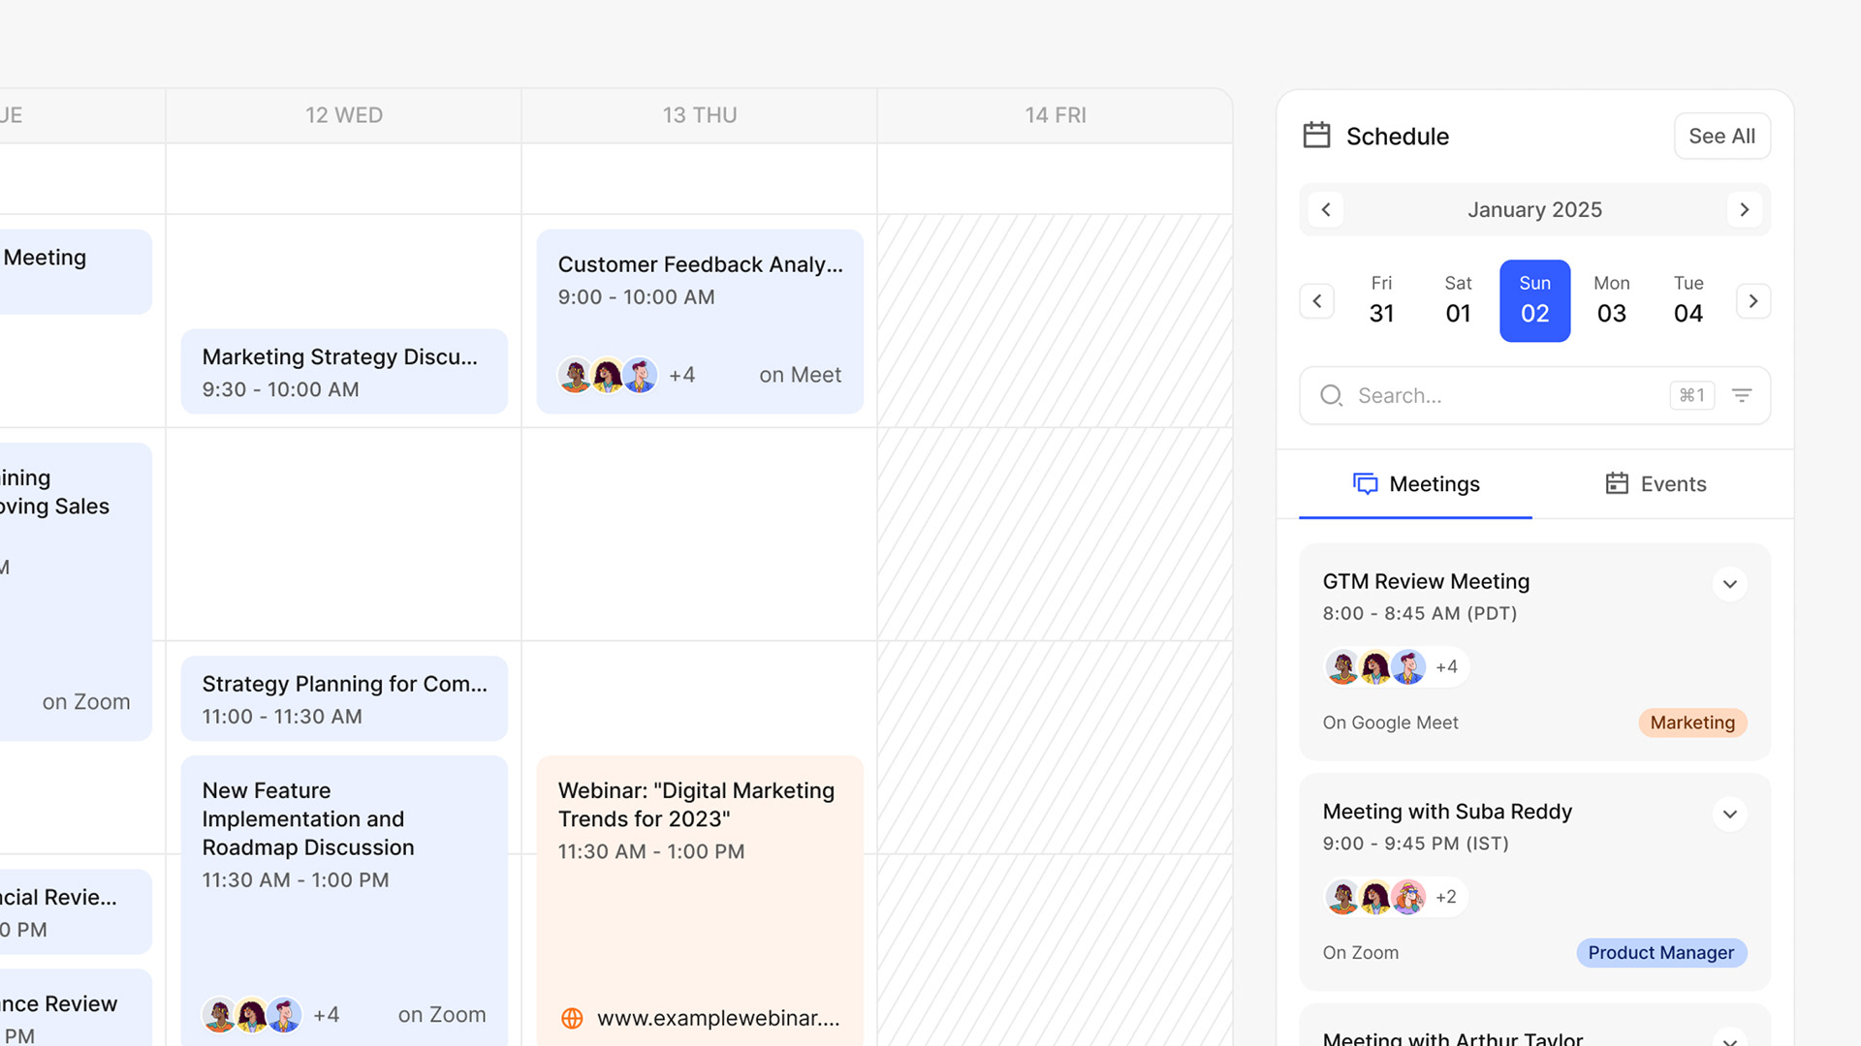Switch to the Meetings tab
Image resolution: width=1861 pixels, height=1046 pixels.
(x=1416, y=484)
